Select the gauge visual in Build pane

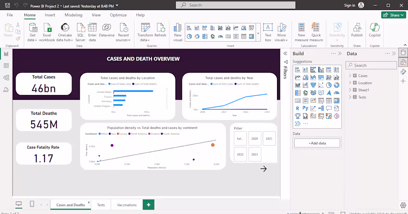tap(337, 93)
